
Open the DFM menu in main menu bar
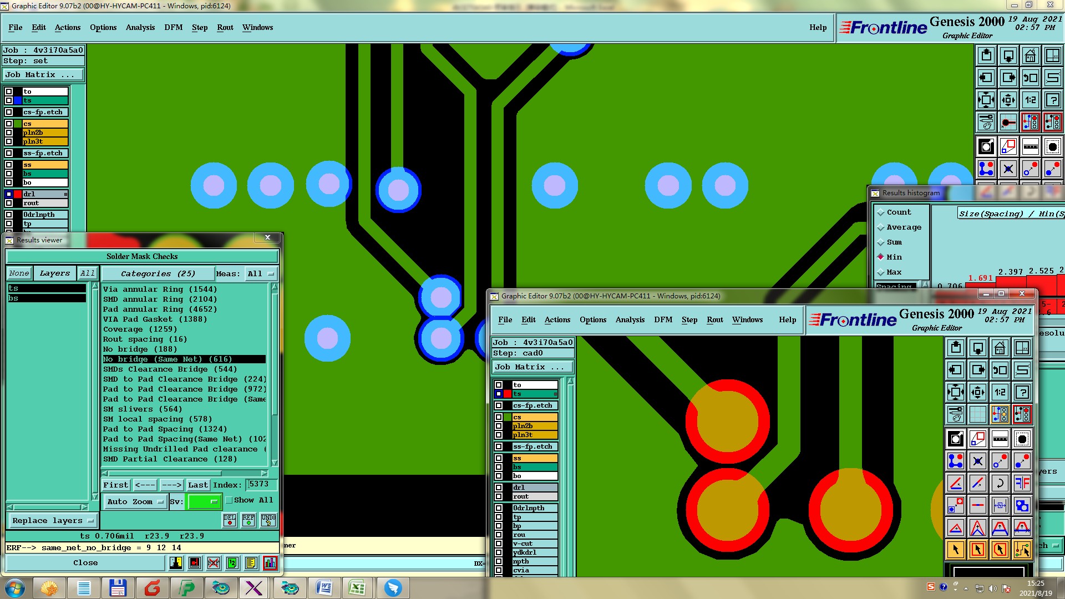pos(173,27)
